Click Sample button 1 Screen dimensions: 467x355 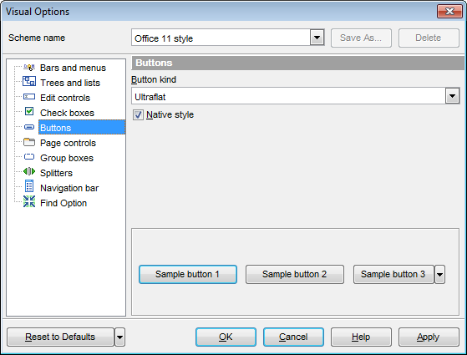188,274
